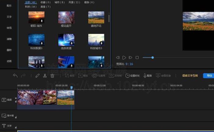Open the 配乐 music sidebar section
This screenshot has height=132, width=214.
pyautogui.click(x=9, y=6)
